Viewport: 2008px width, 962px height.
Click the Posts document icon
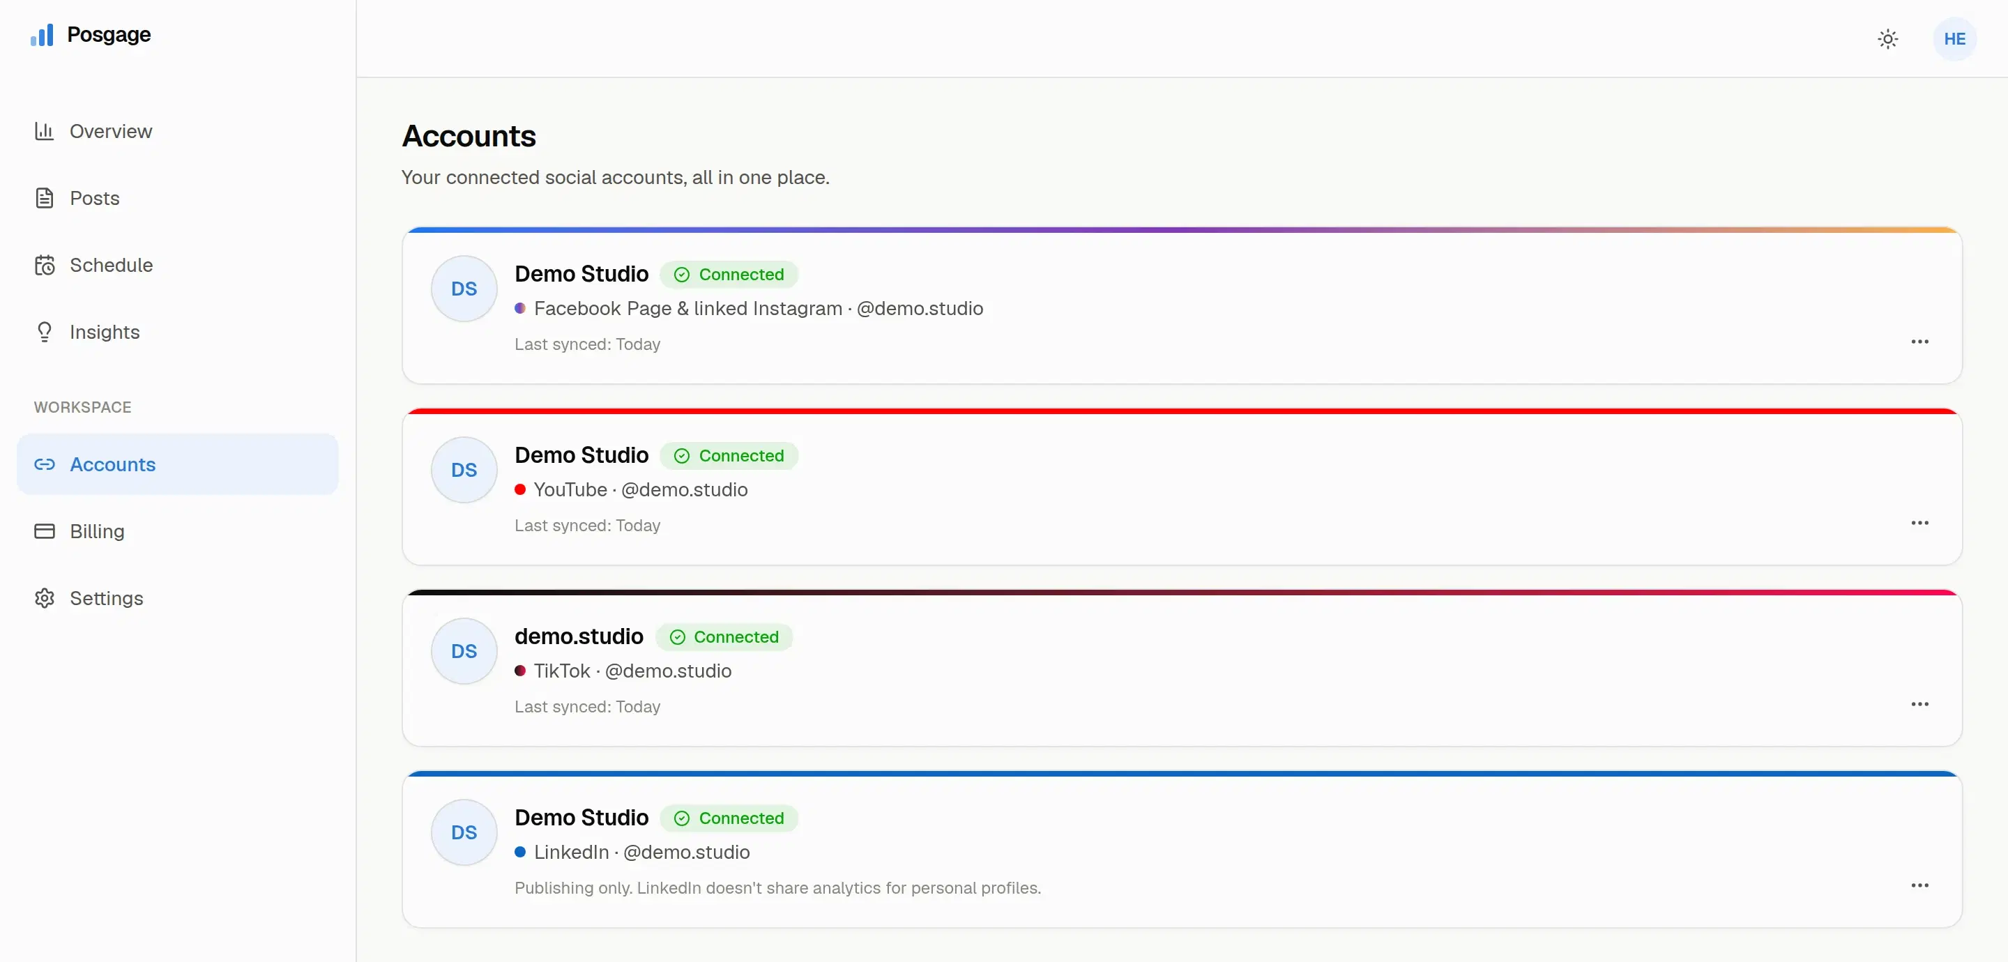point(45,198)
